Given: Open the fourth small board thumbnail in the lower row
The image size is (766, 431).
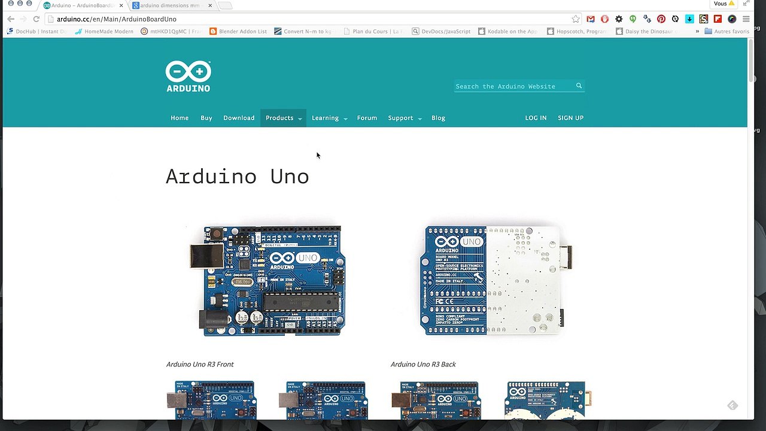Looking at the screenshot, I should tap(548, 400).
